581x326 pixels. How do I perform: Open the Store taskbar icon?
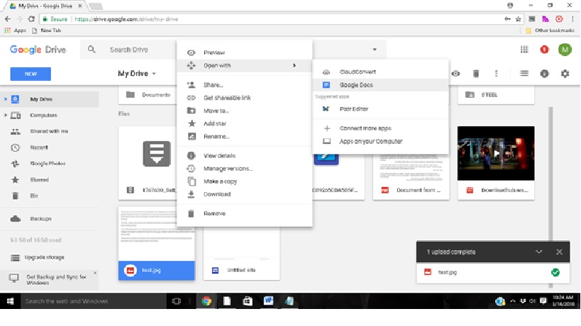pyautogui.click(x=248, y=300)
